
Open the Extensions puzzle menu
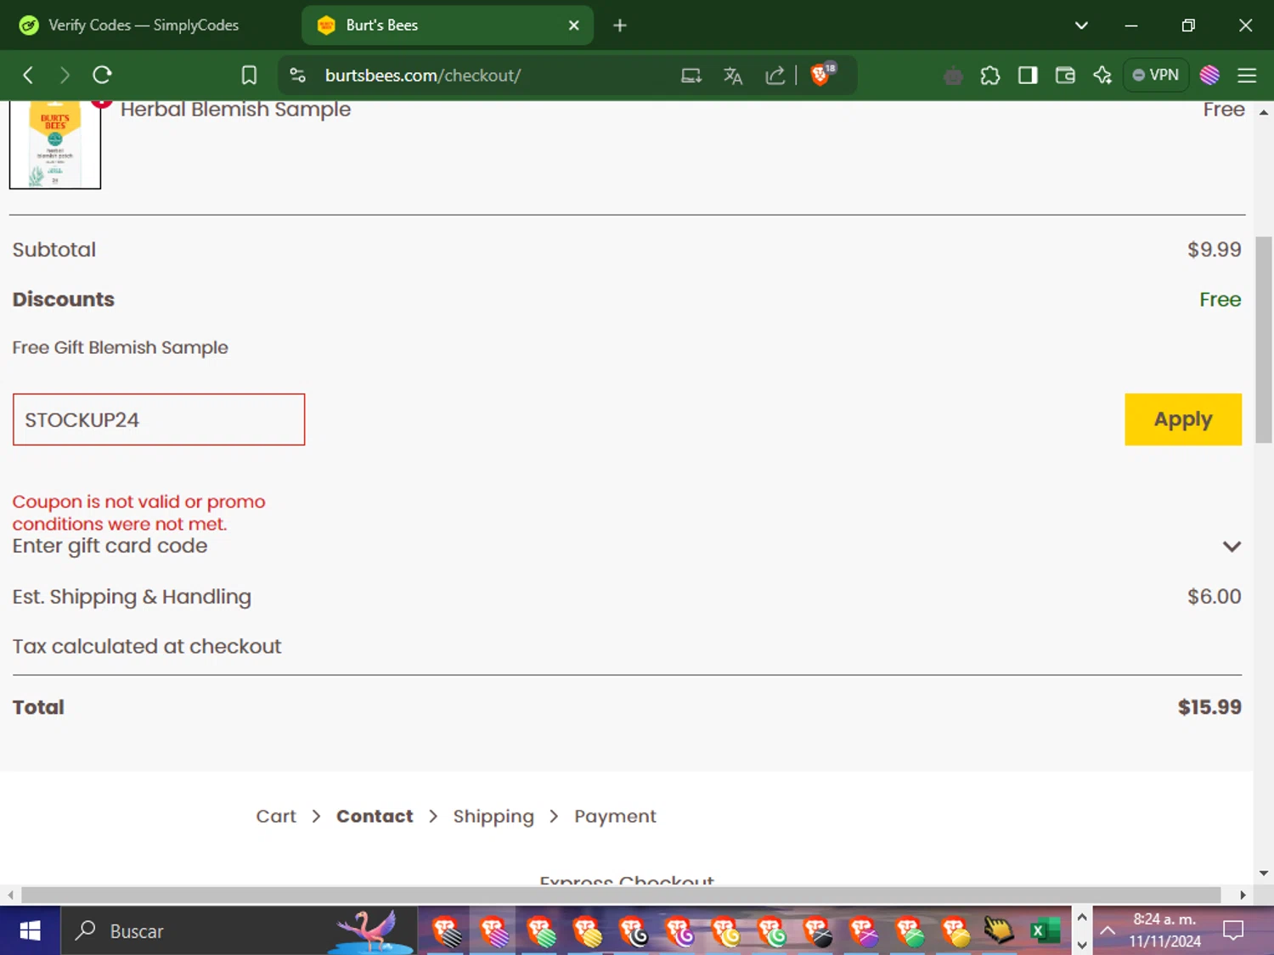coord(990,76)
